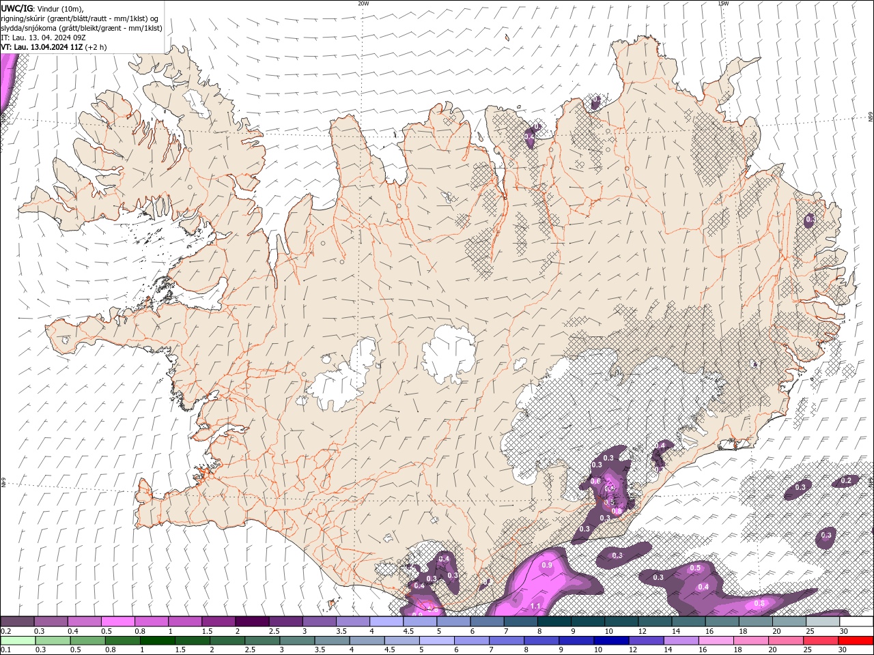
Task: Click the initial time 'IT: Lau. 13. 04. 2024 09Z'
Action: (x=43, y=38)
